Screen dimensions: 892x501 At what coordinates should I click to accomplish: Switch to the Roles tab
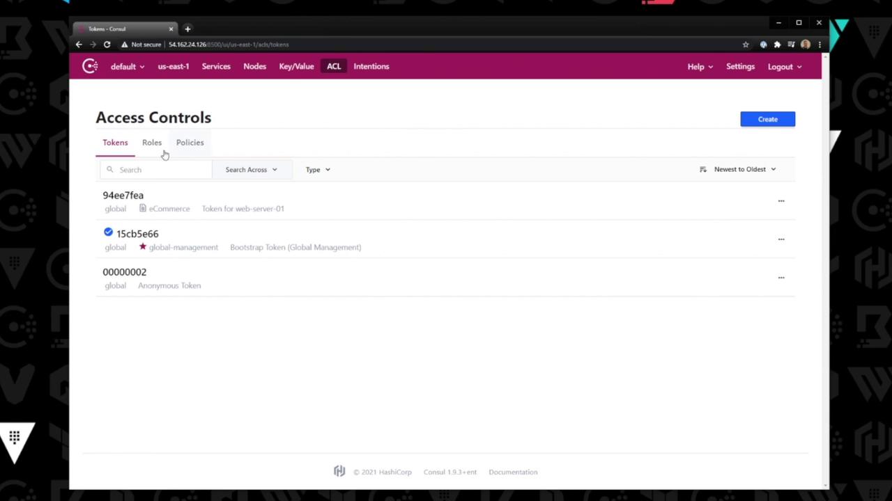click(x=152, y=143)
